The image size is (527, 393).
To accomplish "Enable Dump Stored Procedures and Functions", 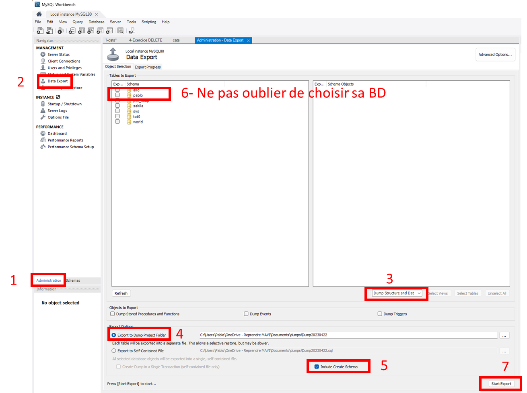I will coord(113,314).
